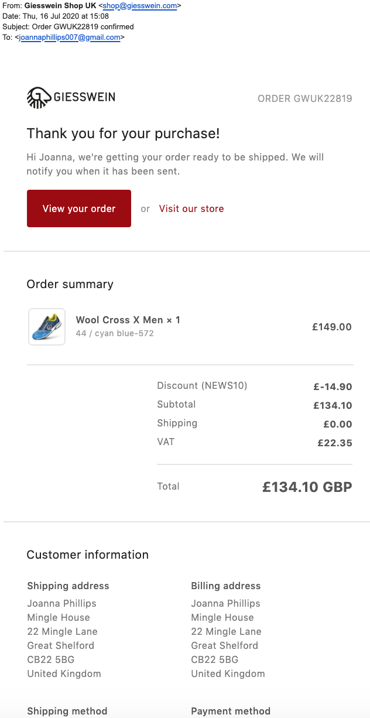
Task: Click the Order summary heading
Action: pyautogui.click(x=70, y=284)
